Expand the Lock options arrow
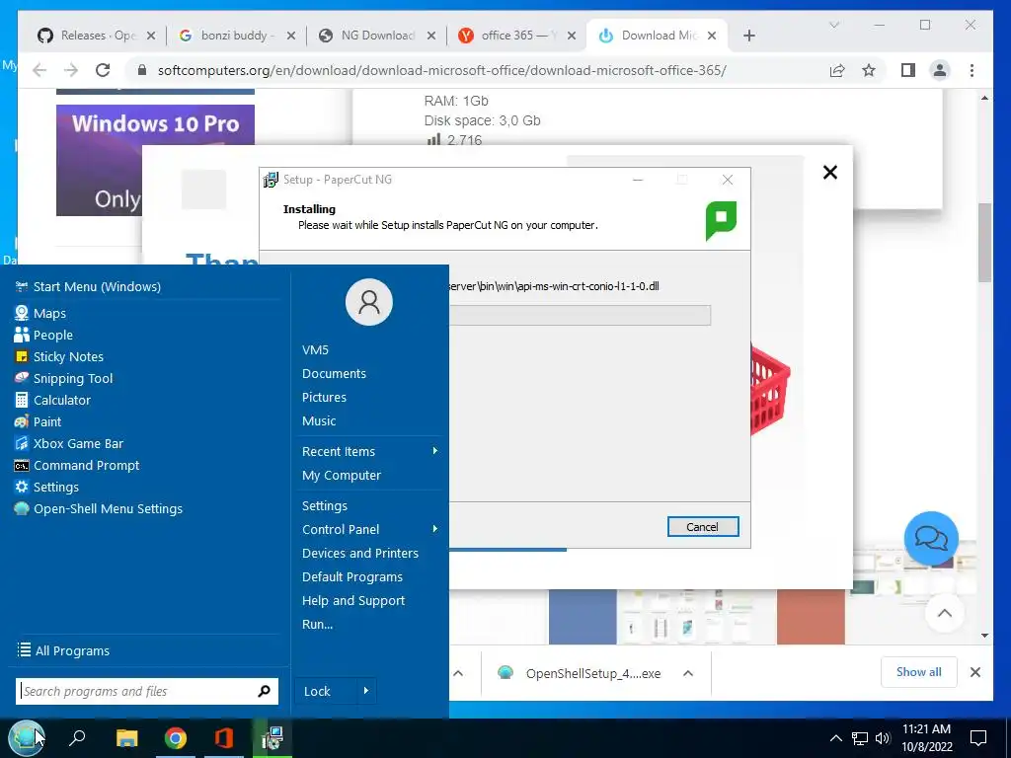This screenshot has height=758, width=1011. (366, 691)
